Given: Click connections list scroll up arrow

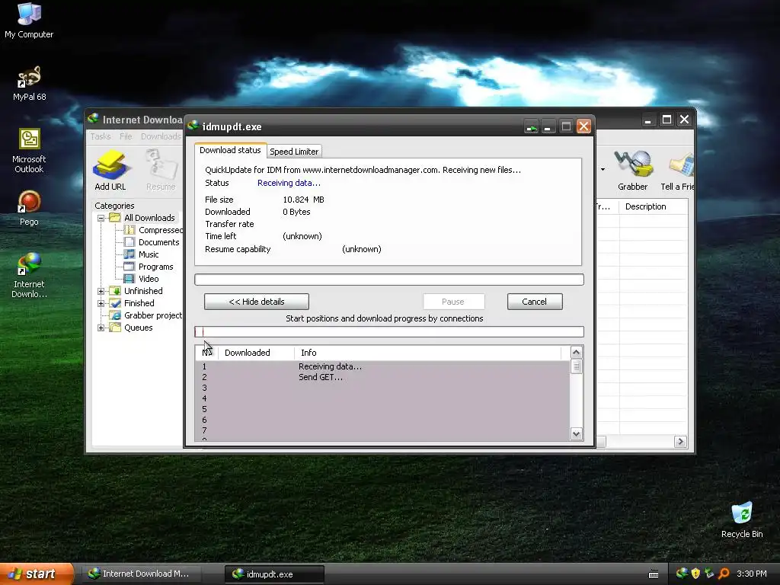Looking at the screenshot, I should (576, 353).
